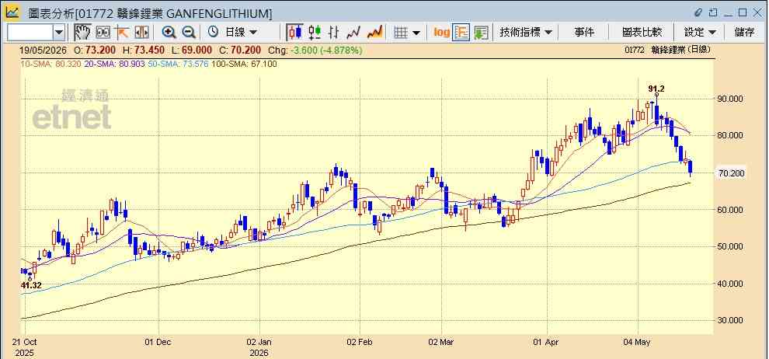
Task: Open the 設定 dropdown menu
Action: coord(700,33)
